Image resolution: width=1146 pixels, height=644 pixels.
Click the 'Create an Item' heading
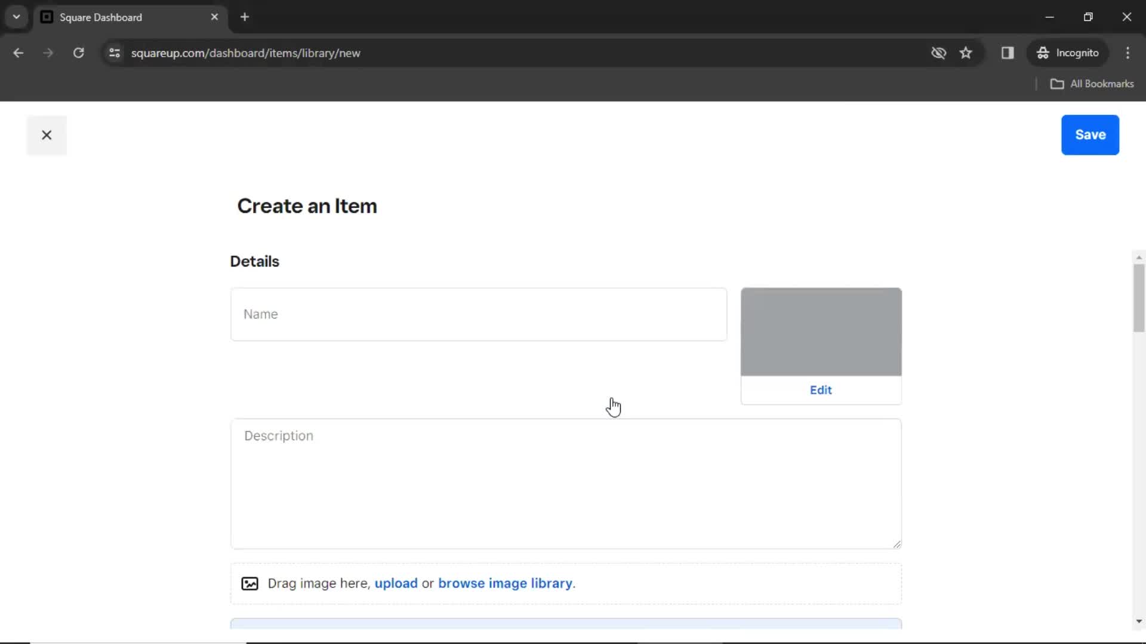[x=307, y=206]
